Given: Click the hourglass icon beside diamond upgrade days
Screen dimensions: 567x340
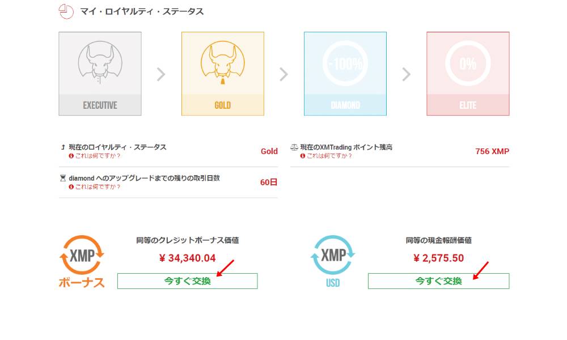Looking at the screenshot, I should (62, 177).
